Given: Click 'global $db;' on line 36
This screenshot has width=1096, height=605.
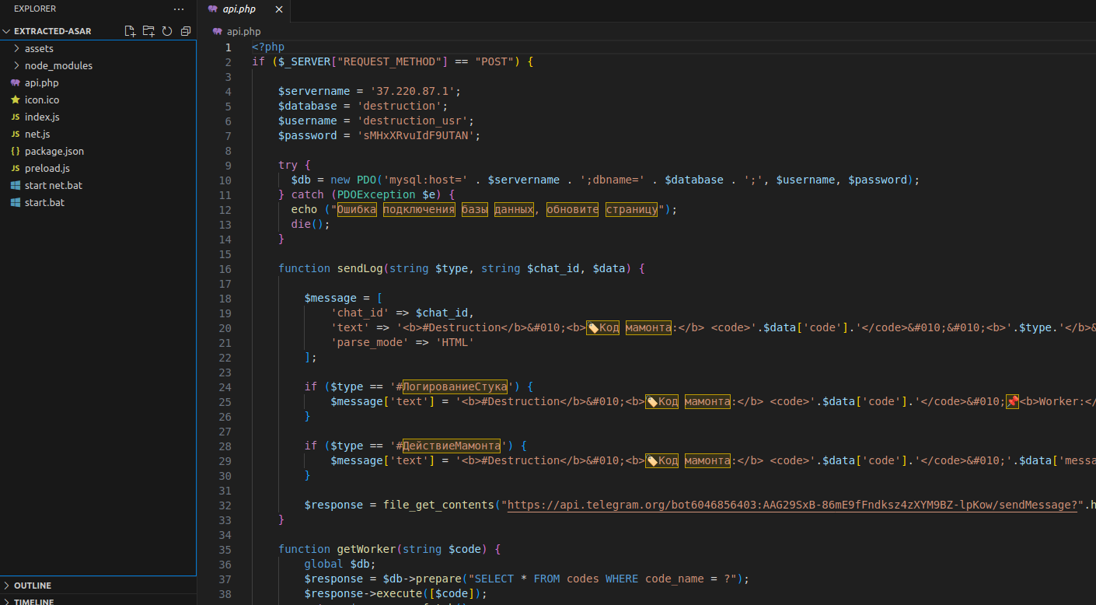Looking at the screenshot, I should 340,564.
